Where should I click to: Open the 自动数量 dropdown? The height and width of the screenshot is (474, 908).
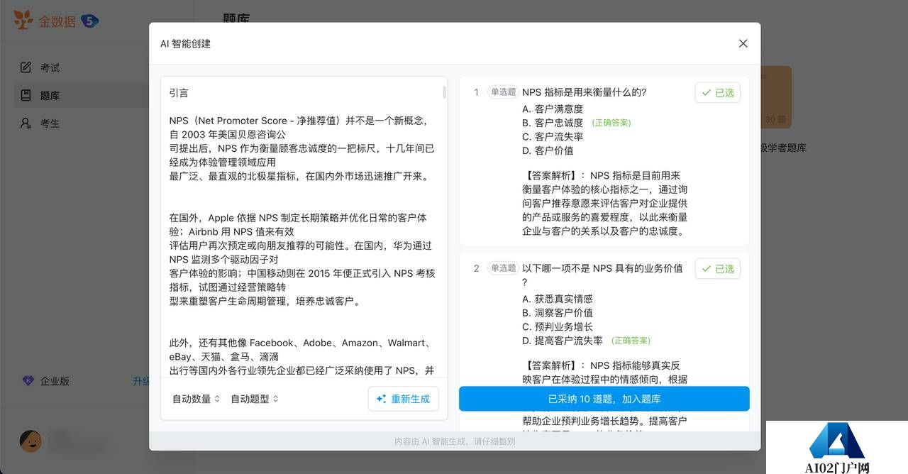pyautogui.click(x=196, y=399)
